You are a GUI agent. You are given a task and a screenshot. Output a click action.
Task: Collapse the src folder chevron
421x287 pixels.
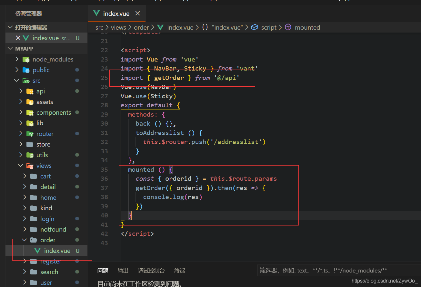coord(17,81)
